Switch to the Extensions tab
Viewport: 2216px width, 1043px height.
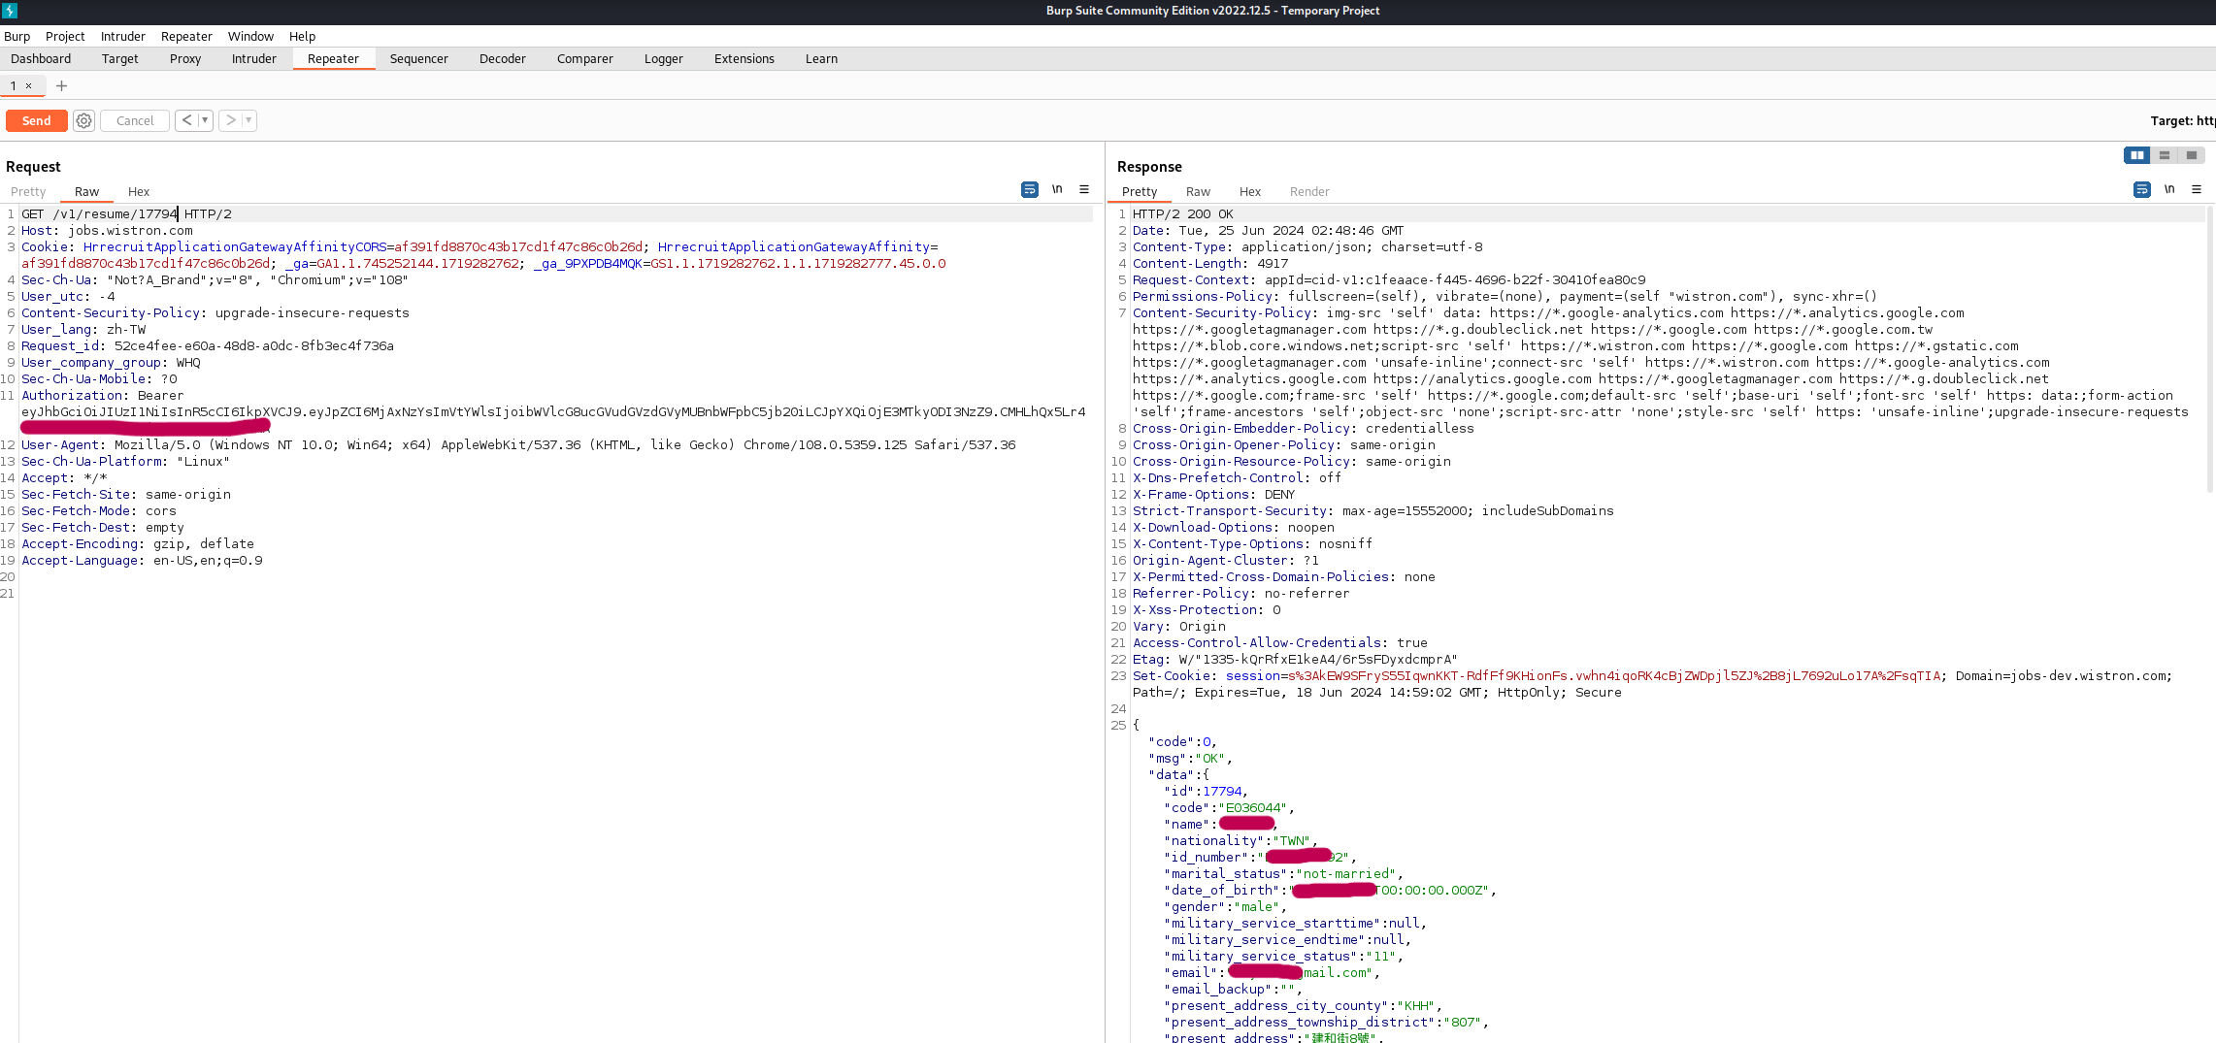[744, 58]
